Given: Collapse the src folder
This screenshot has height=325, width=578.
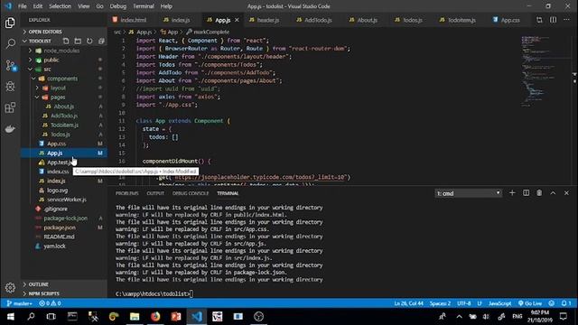Looking at the screenshot, I should tap(64, 69).
